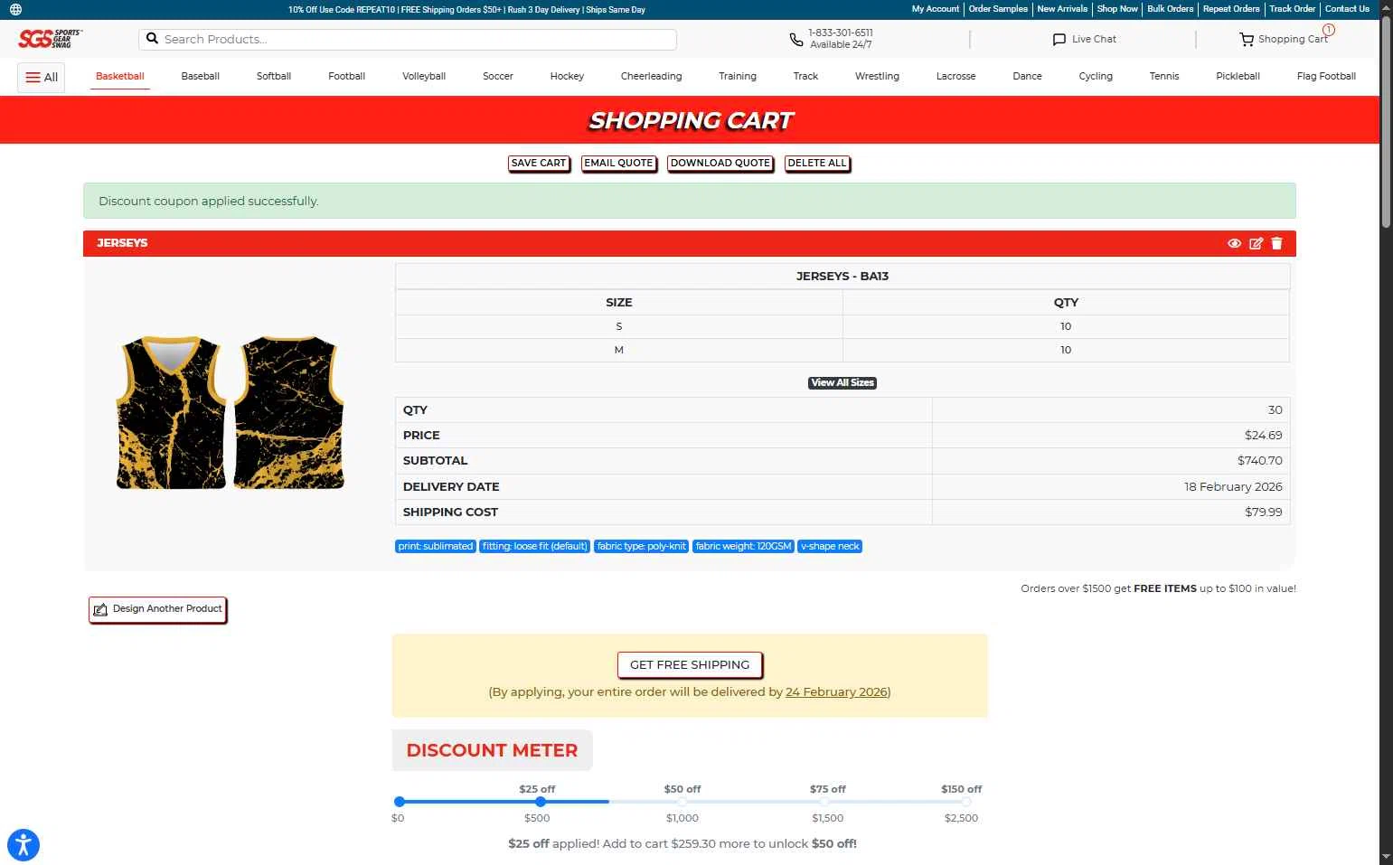1393x865 pixels.
Task: Open the Football category
Action: click(346, 76)
